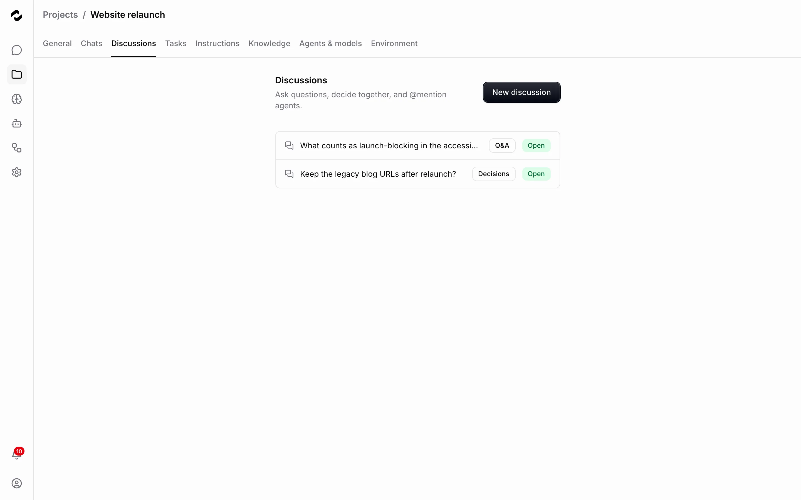Open the settings gear sidebar icon
Image resolution: width=801 pixels, height=500 pixels.
tap(17, 172)
